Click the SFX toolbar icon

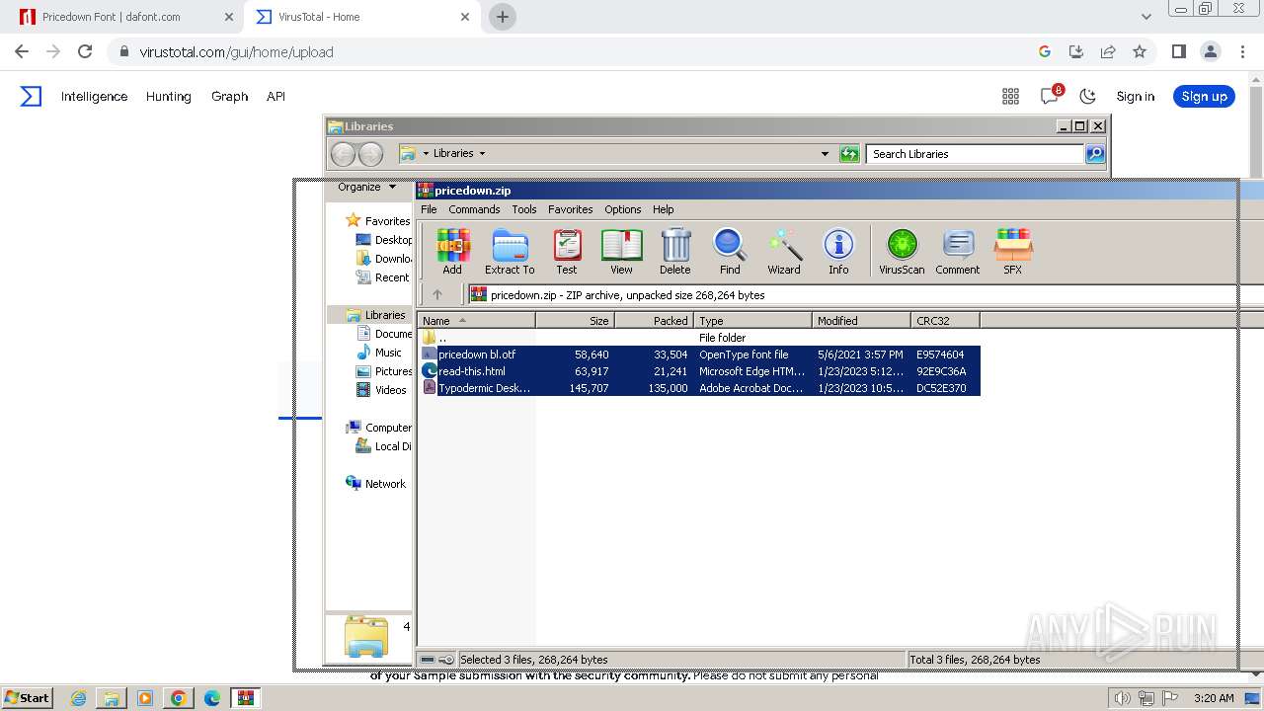[1013, 252]
